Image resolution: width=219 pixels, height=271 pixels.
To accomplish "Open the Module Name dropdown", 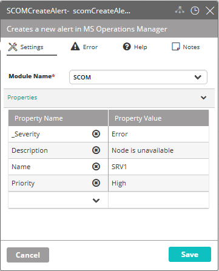I will pos(138,77).
